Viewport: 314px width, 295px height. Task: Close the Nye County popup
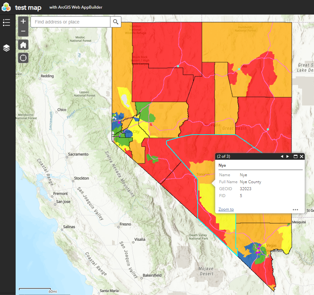click(301, 156)
